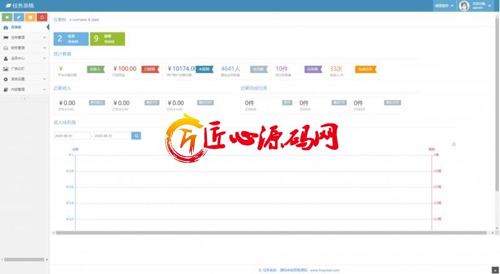Collapse the sidebar with the round toggle button
This screenshot has width=500, height=274.
[x=24, y=99]
